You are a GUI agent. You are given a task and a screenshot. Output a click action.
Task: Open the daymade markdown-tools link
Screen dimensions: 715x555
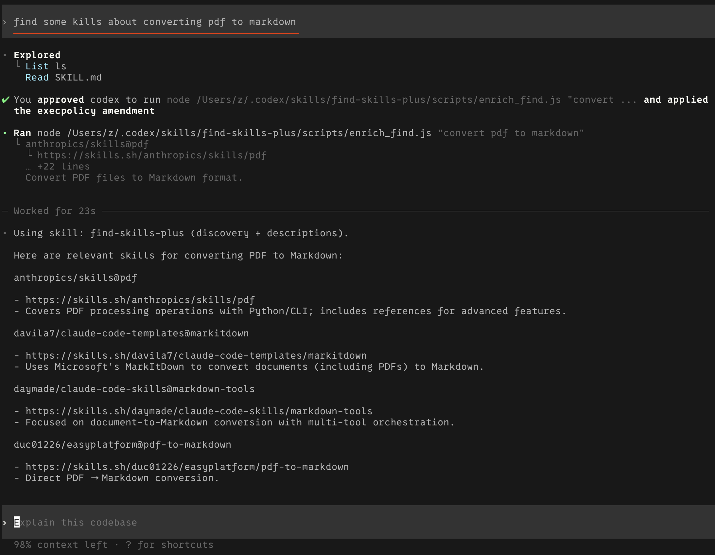coord(199,410)
